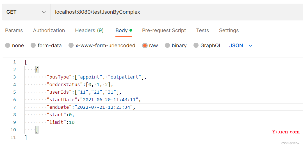Click the "busType" key text

pos(59,77)
